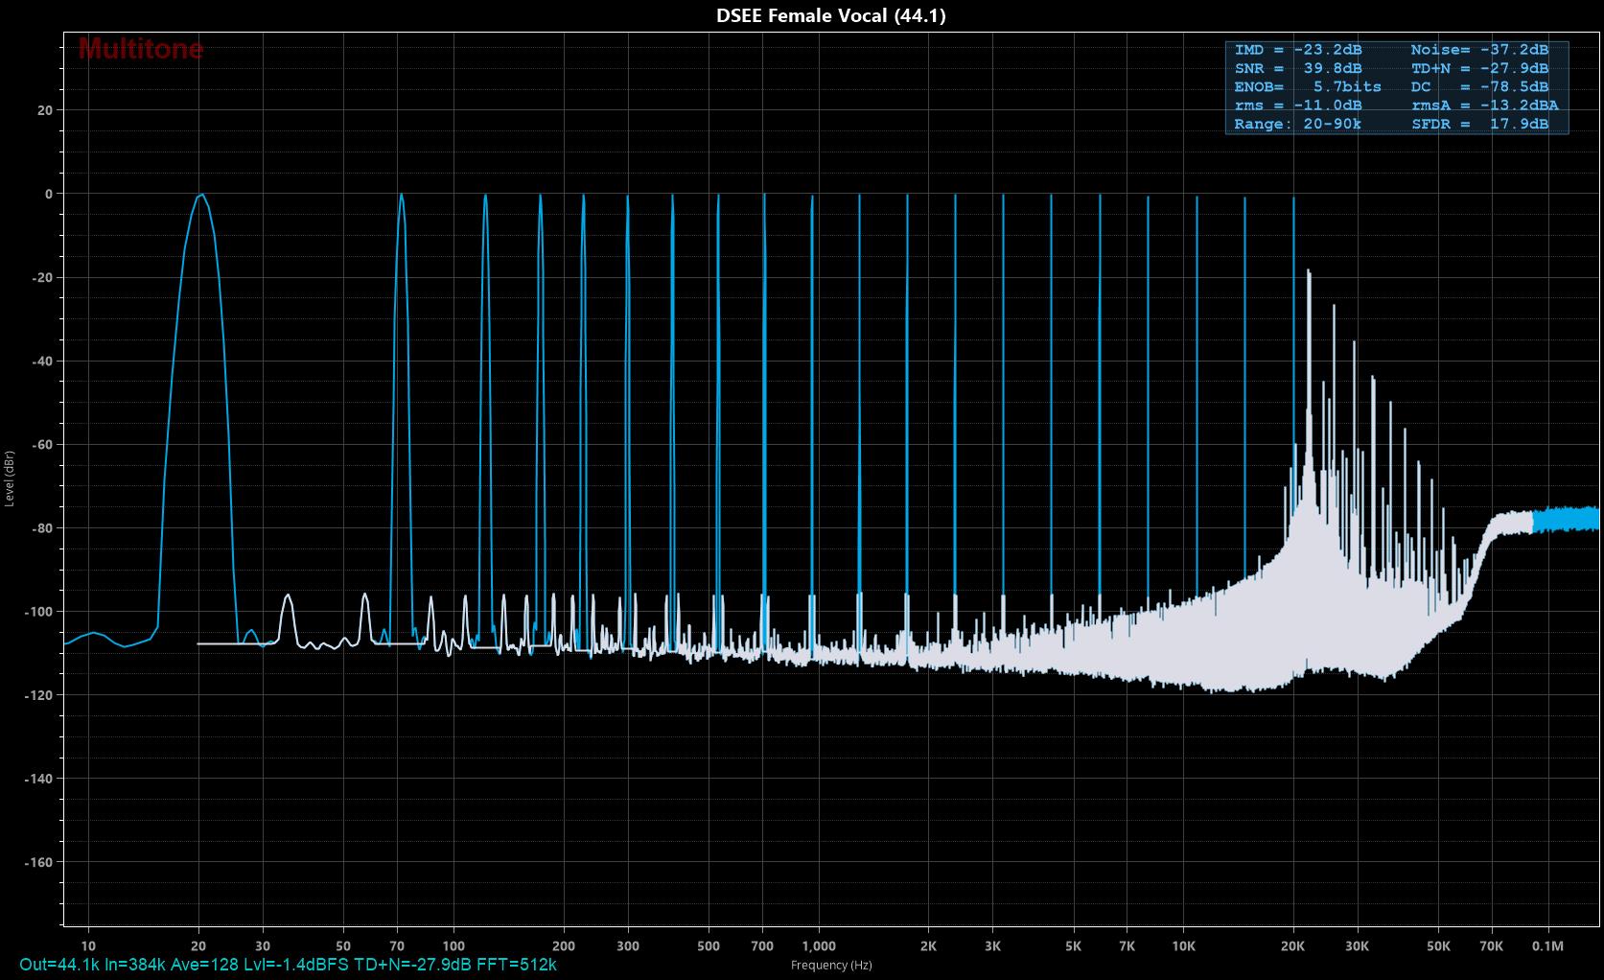Select the 'DC = -78.5dB' readout
Image resolution: width=1604 pixels, height=980 pixels.
[1479, 87]
